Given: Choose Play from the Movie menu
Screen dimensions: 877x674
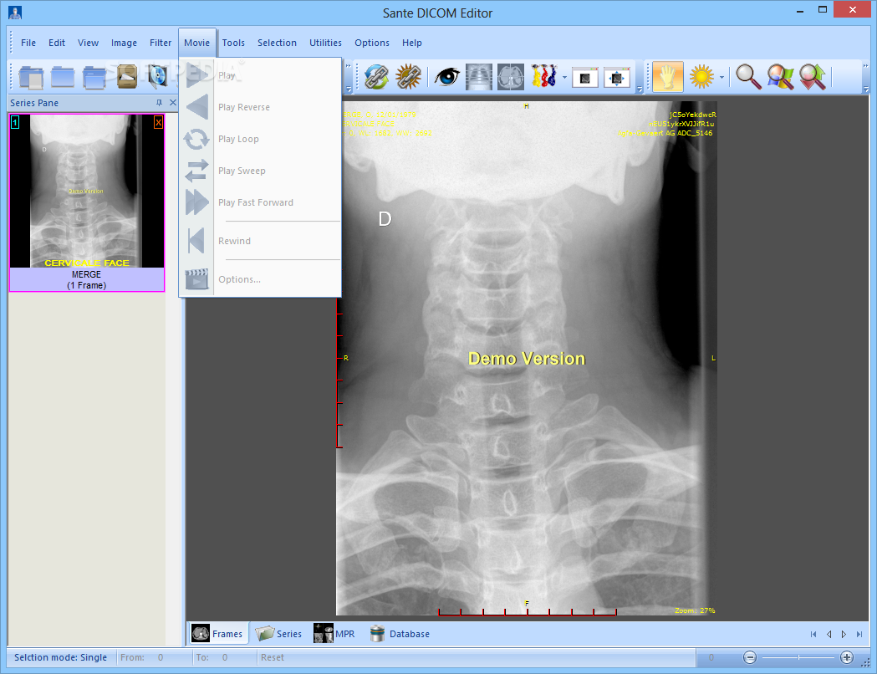Looking at the screenshot, I should click(261, 75).
